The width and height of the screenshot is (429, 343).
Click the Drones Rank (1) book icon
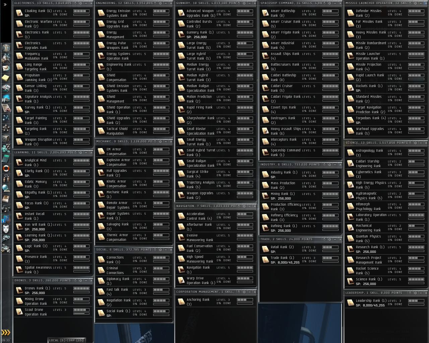pyautogui.click(x=19, y=290)
